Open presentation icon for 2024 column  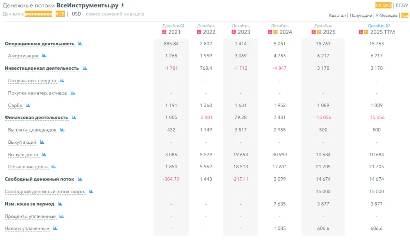(x=275, y=32)
